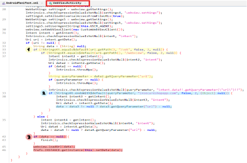Select the WebViewActivity tab
The image size is (247, 163).
pos(67,3)
